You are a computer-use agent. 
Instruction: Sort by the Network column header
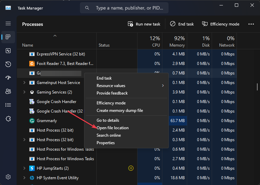click(224, 41)
